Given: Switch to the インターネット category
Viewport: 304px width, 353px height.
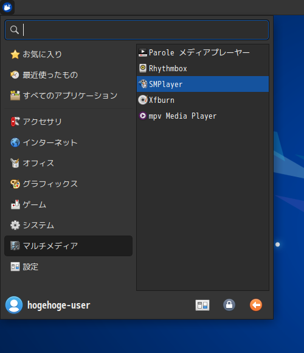Looking at the screenshot, I should tap(68, 142).
